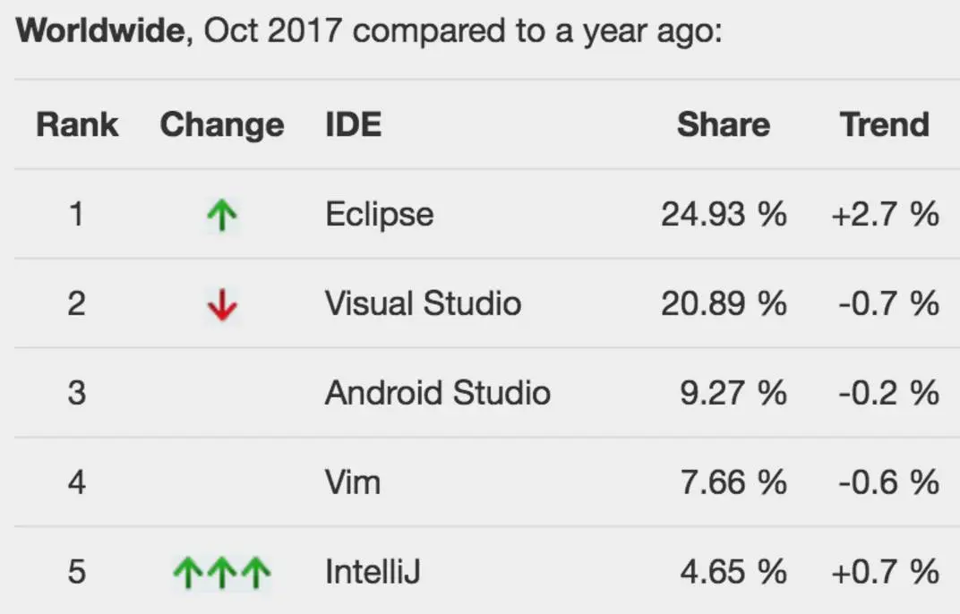The width and height of the screenshot is (960, 614).
Task: Click the green up arrow beside Eclipse
Action: coord(222,217)
